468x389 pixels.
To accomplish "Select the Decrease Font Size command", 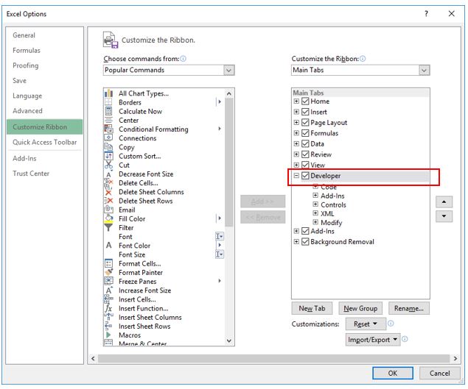I will [x=146, y=174].
